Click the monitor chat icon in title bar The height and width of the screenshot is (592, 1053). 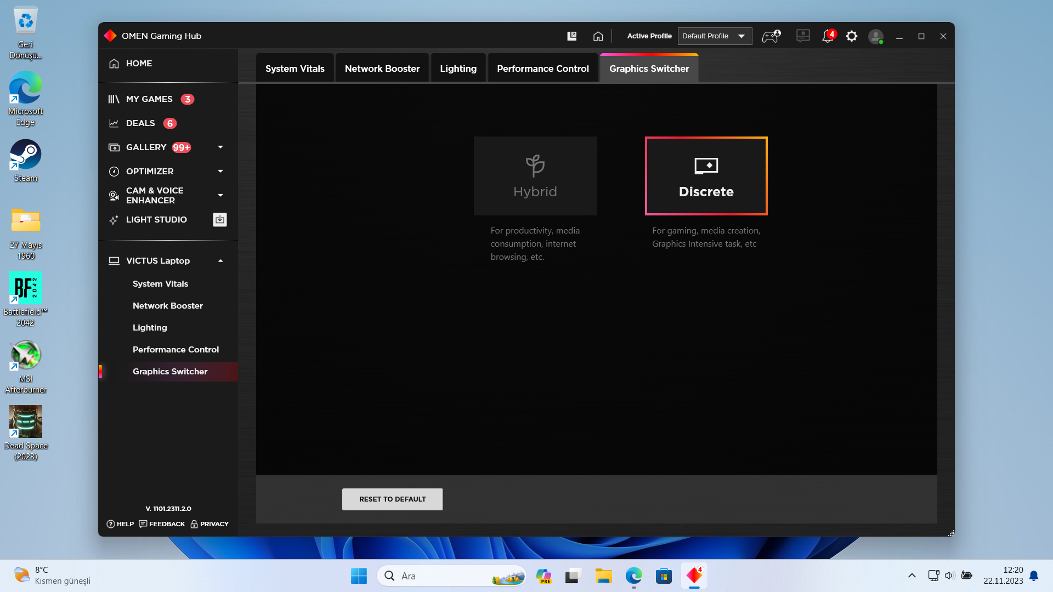point(803,36)
